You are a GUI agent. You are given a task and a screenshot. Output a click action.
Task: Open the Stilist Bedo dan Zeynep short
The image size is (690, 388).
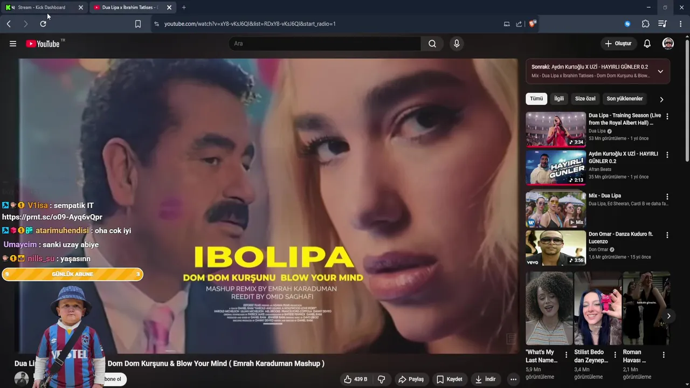(598, 308)
